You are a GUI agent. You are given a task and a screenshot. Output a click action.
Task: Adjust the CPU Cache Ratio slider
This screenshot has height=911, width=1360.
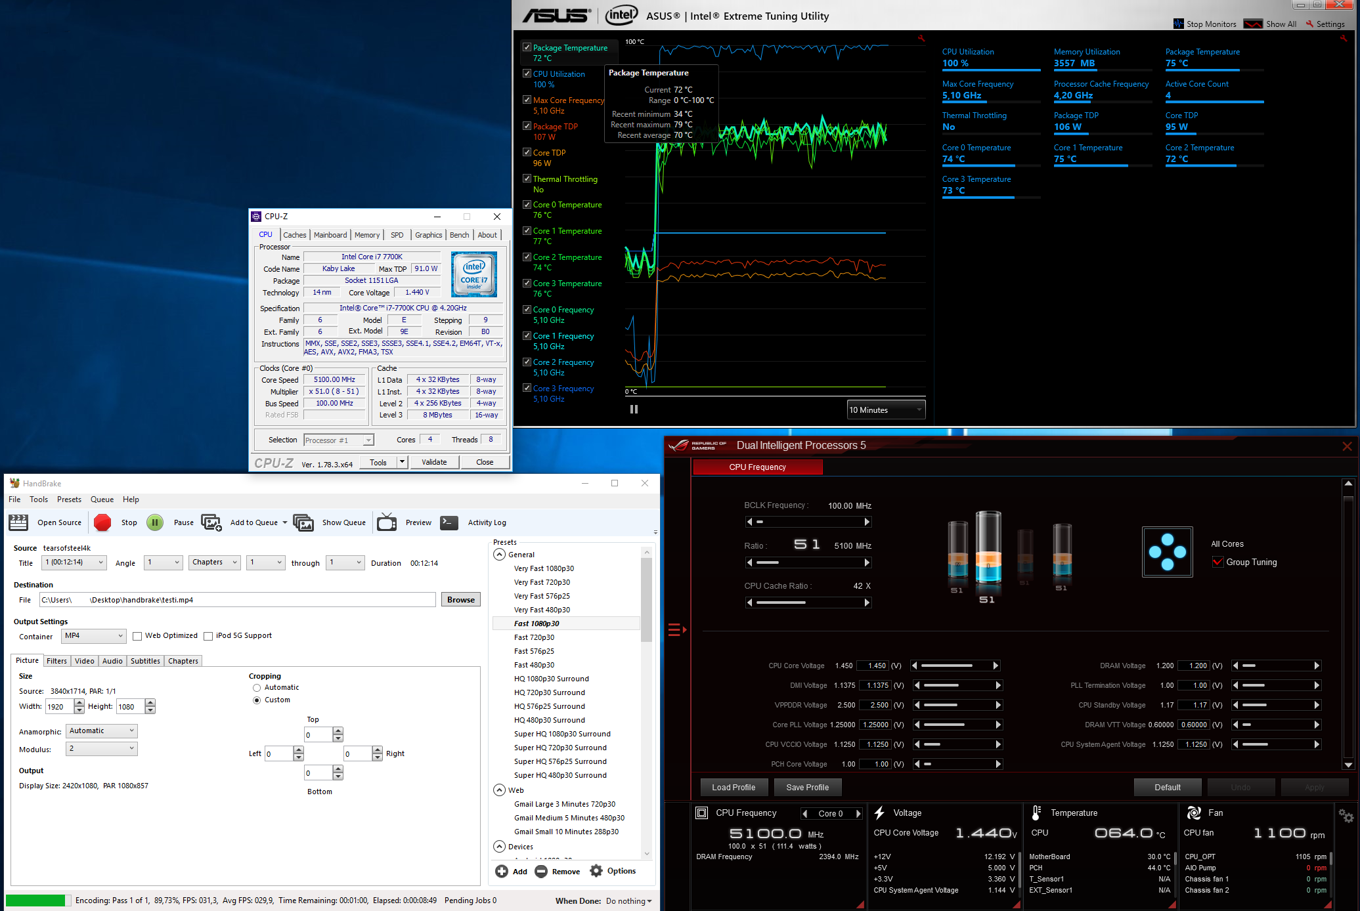(x=808, y=603)
